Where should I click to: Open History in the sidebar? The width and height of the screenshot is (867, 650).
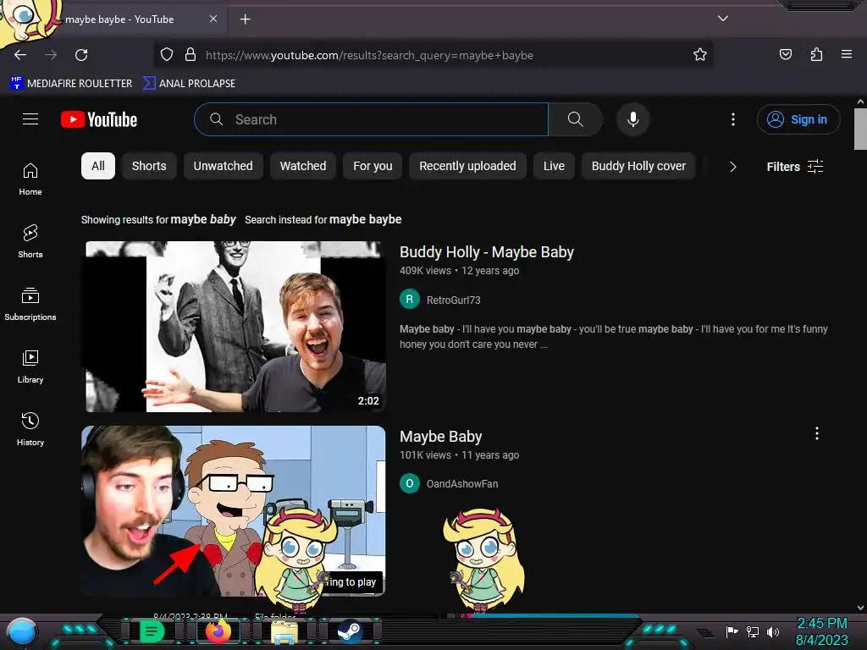pos(30,429)
